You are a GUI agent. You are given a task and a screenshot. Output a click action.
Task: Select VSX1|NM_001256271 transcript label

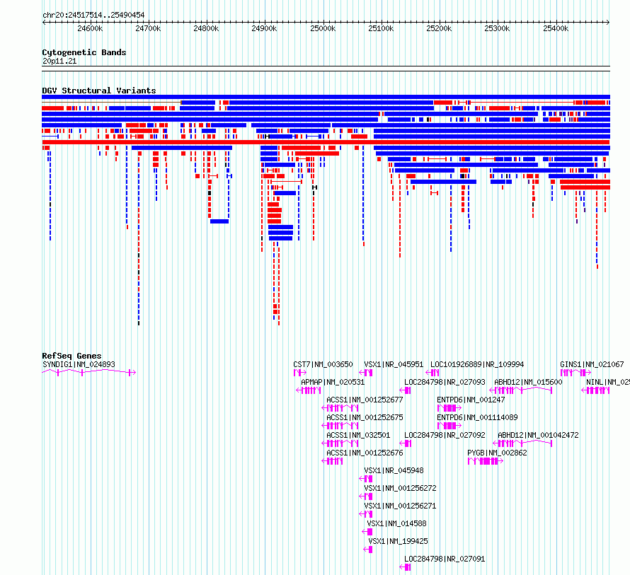[x=400, y=506]
